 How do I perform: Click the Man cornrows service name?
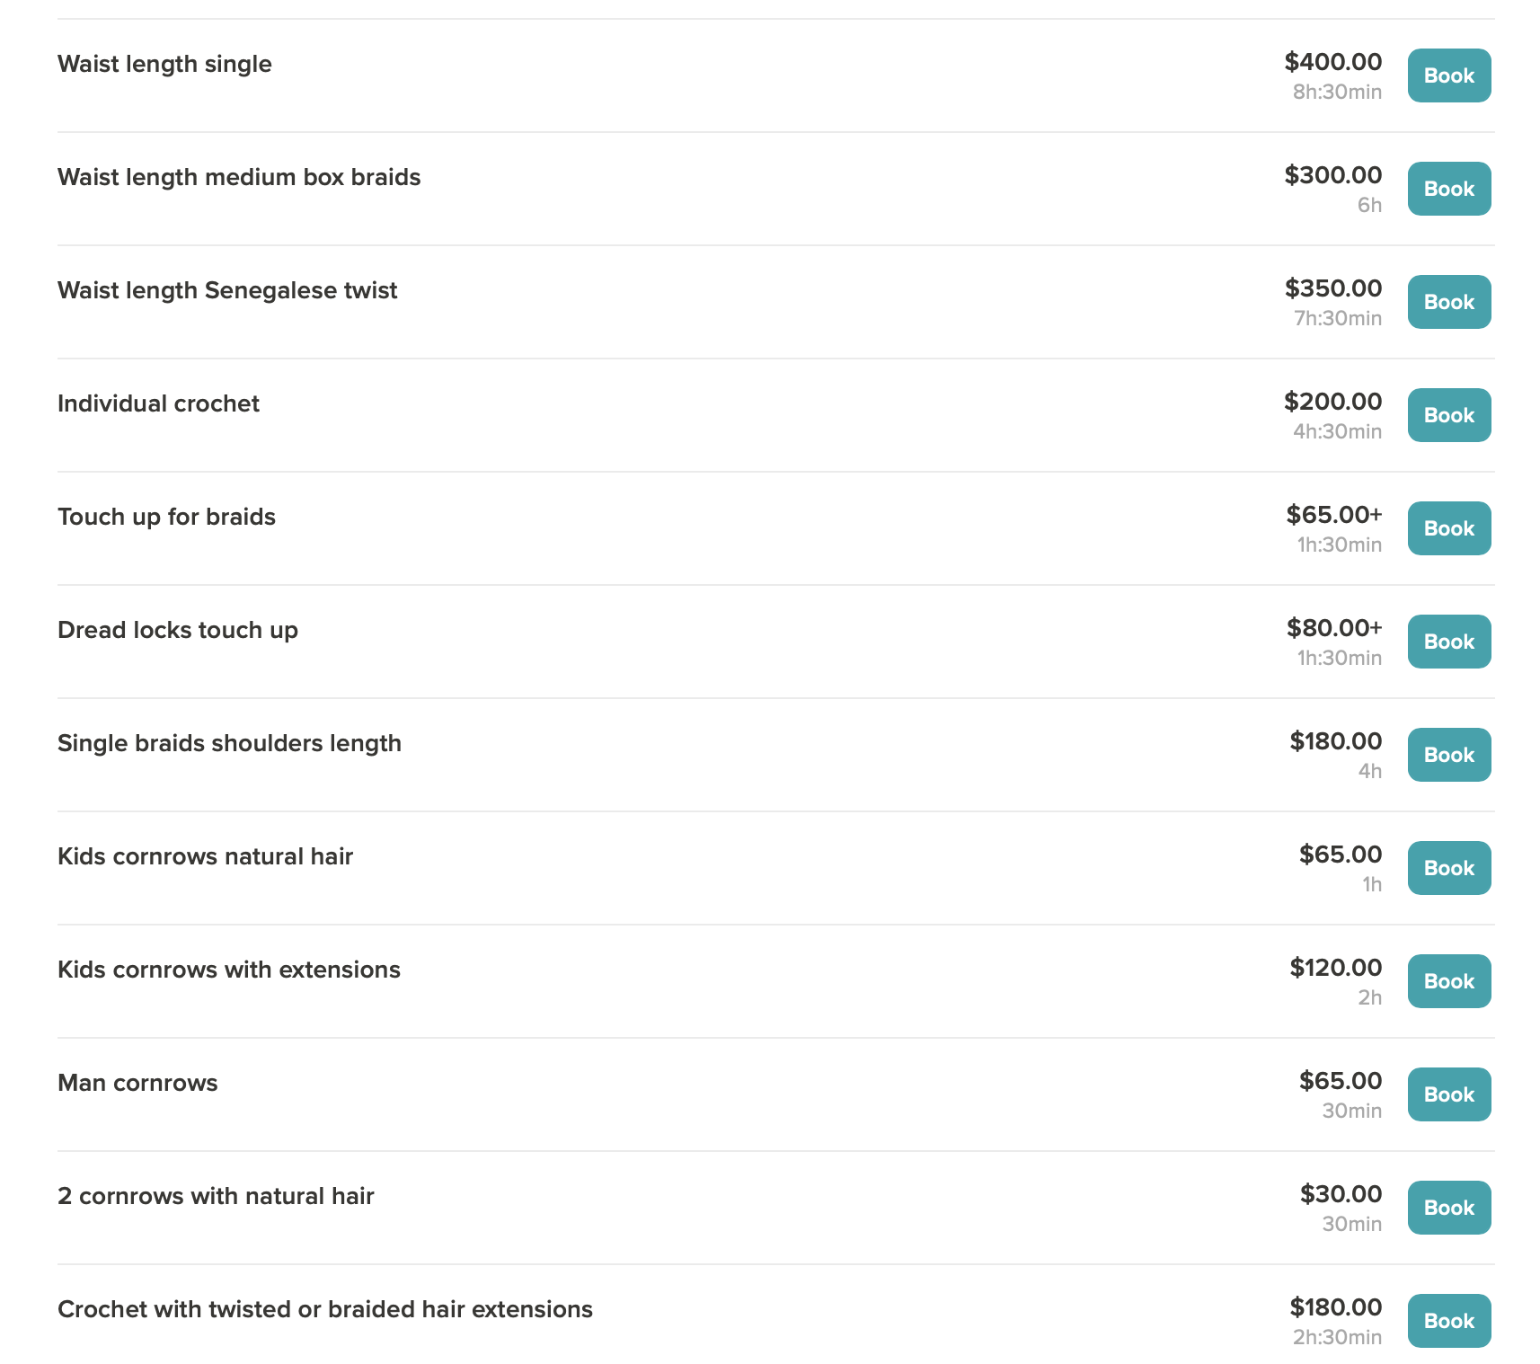click(137, 1083)
